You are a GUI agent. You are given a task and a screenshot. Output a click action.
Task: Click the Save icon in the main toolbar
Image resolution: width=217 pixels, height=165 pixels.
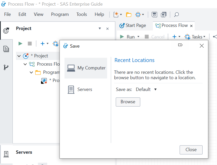coord(154,15)
